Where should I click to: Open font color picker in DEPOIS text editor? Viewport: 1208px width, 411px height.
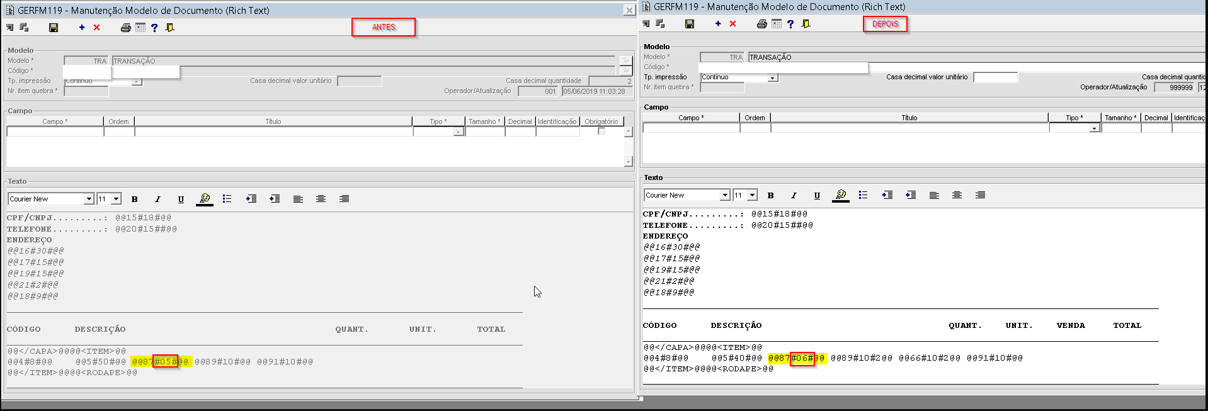click(x=841, y=196)
